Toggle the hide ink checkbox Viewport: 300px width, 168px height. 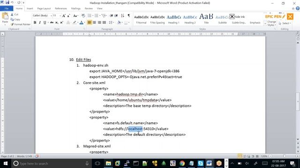232,17
